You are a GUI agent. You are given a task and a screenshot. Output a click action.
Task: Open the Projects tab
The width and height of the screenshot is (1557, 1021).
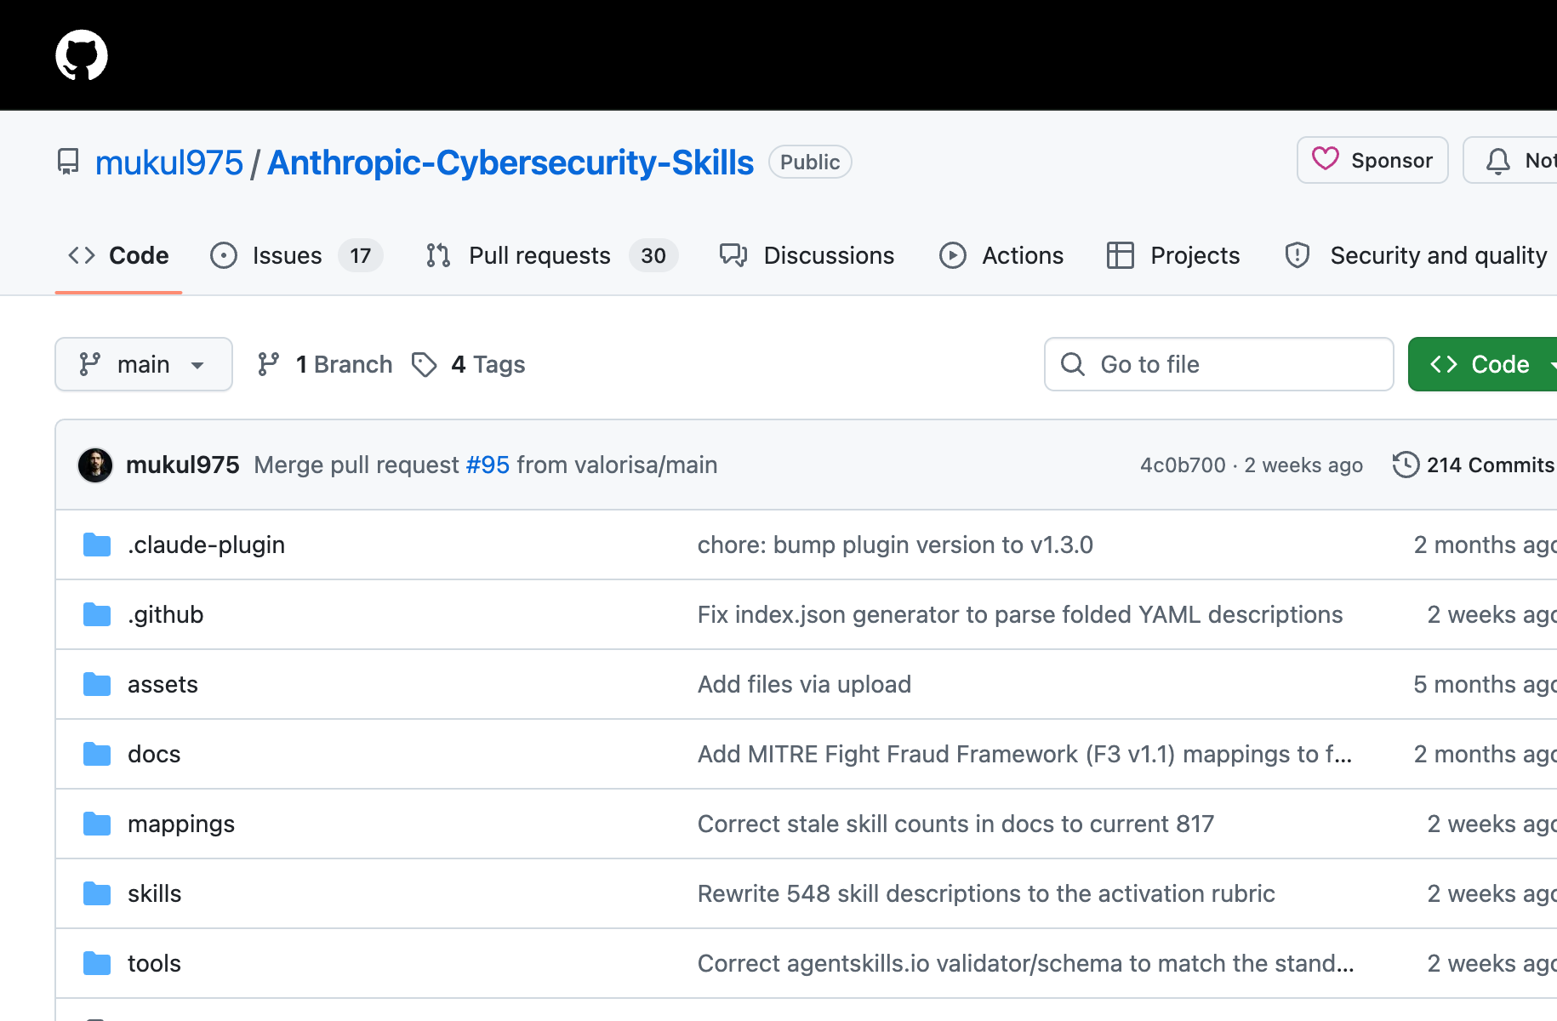pos(1173,255)
